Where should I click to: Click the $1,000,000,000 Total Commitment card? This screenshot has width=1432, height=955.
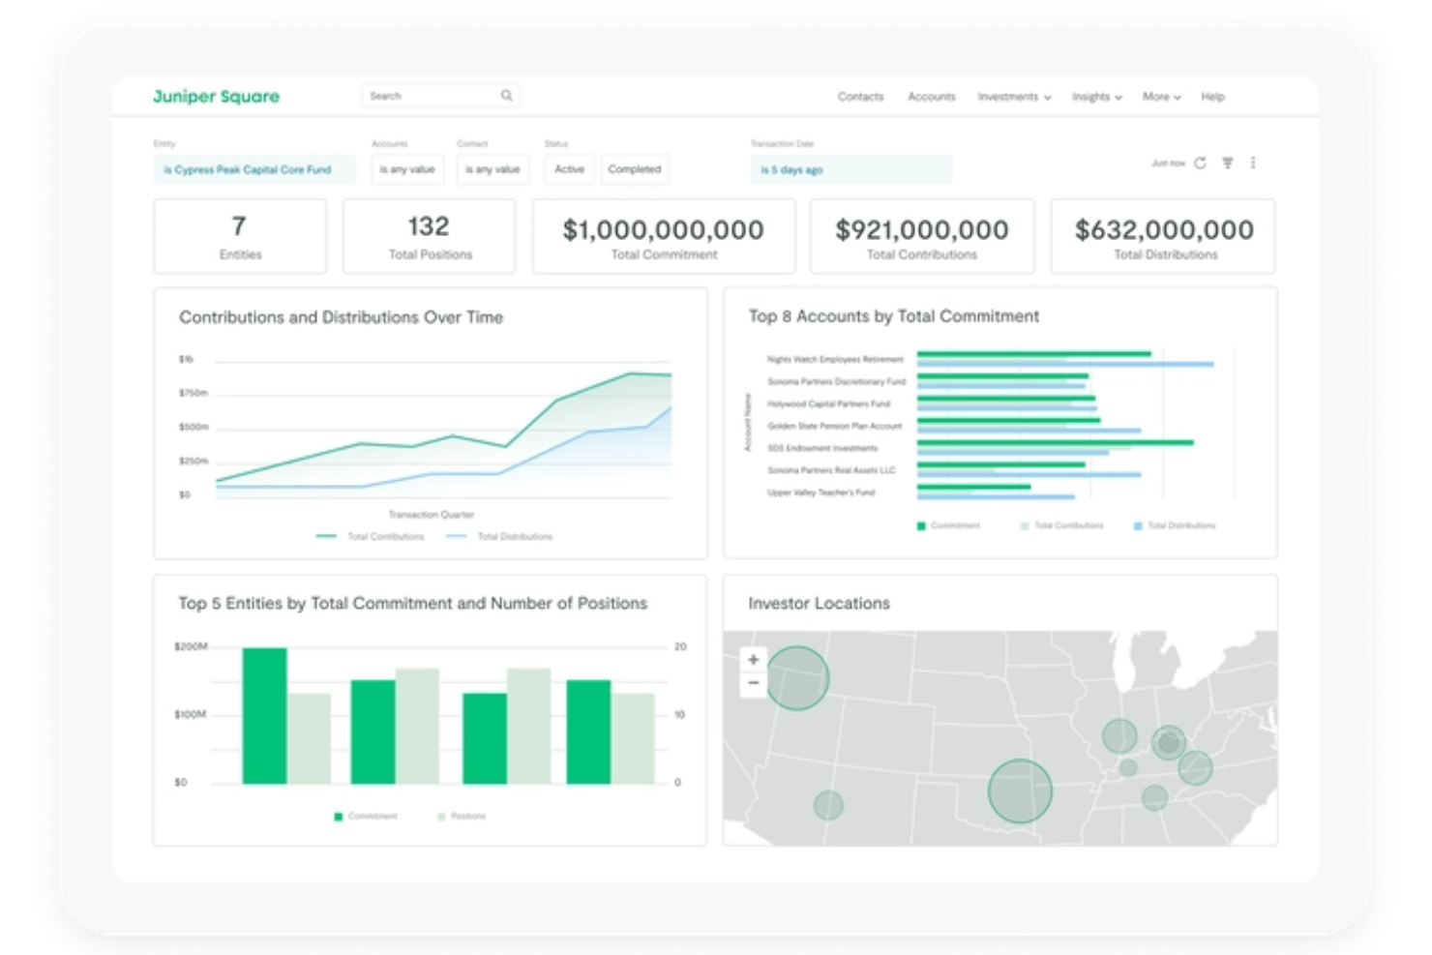point(664,236)
